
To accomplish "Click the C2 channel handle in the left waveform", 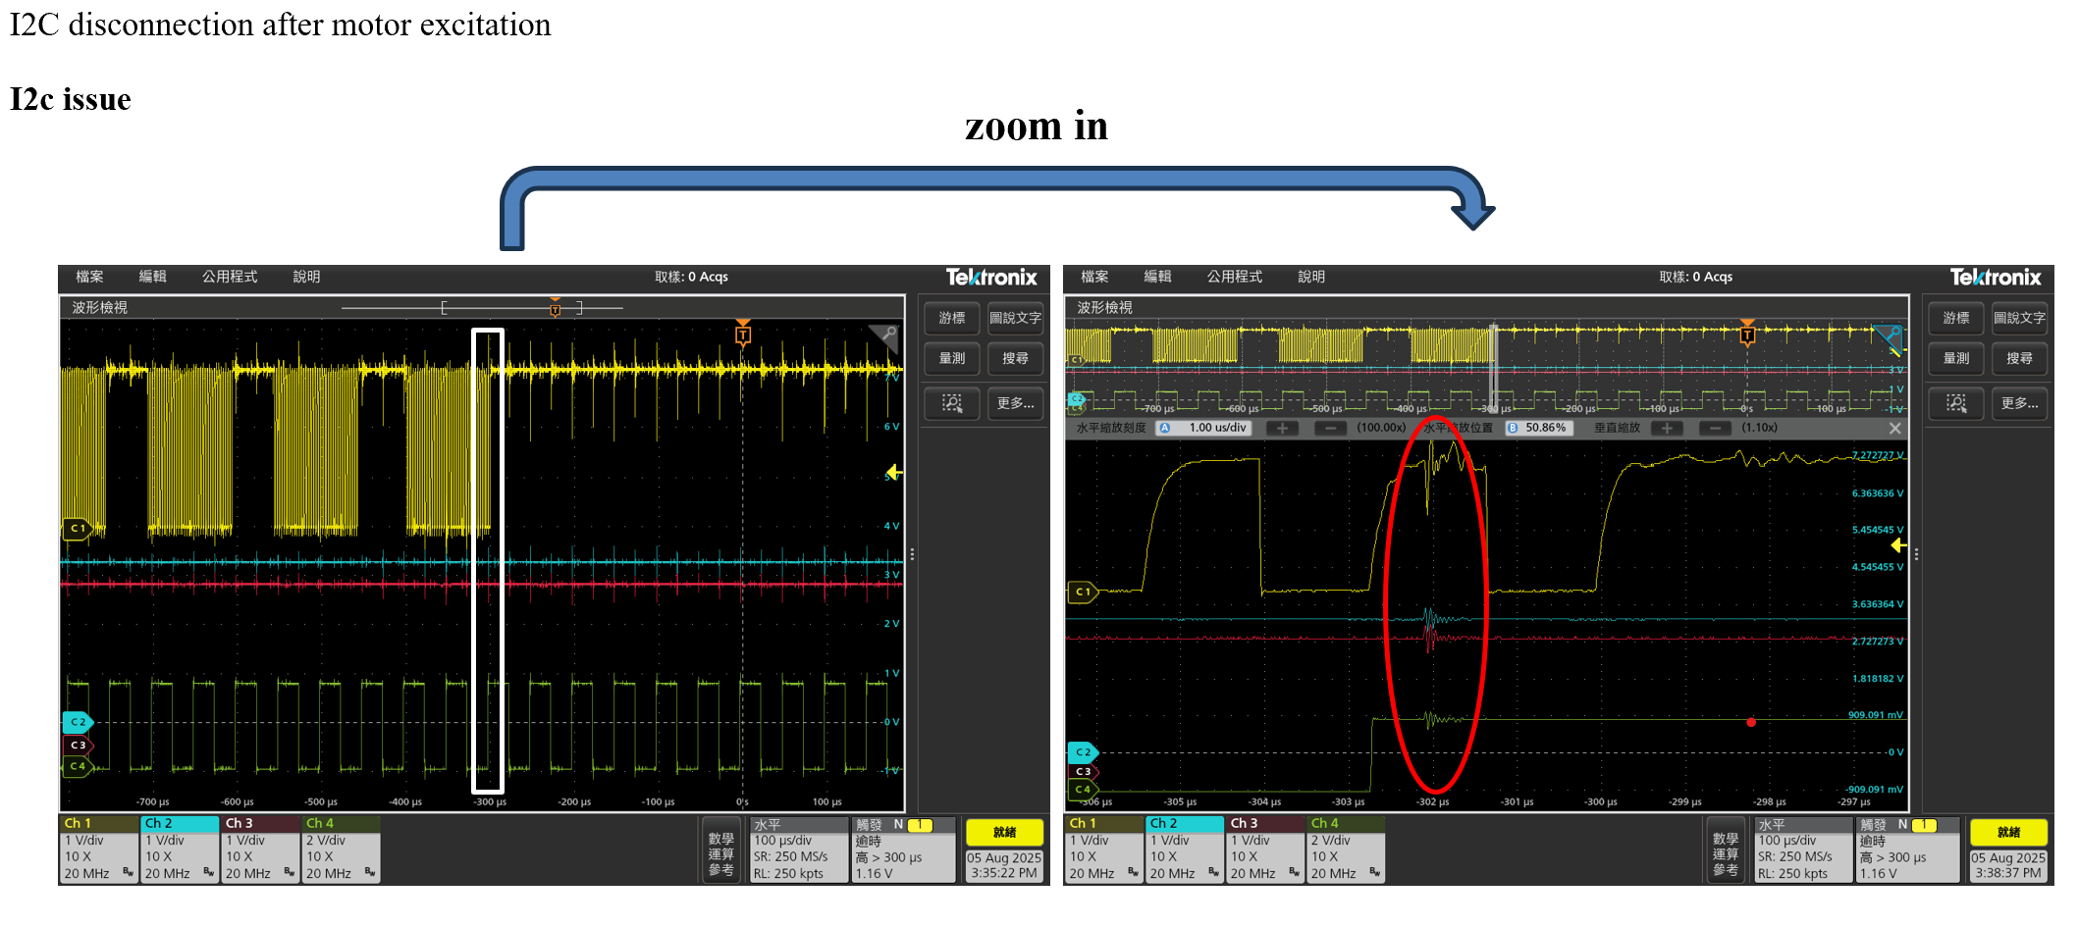I will click(78, 722).
